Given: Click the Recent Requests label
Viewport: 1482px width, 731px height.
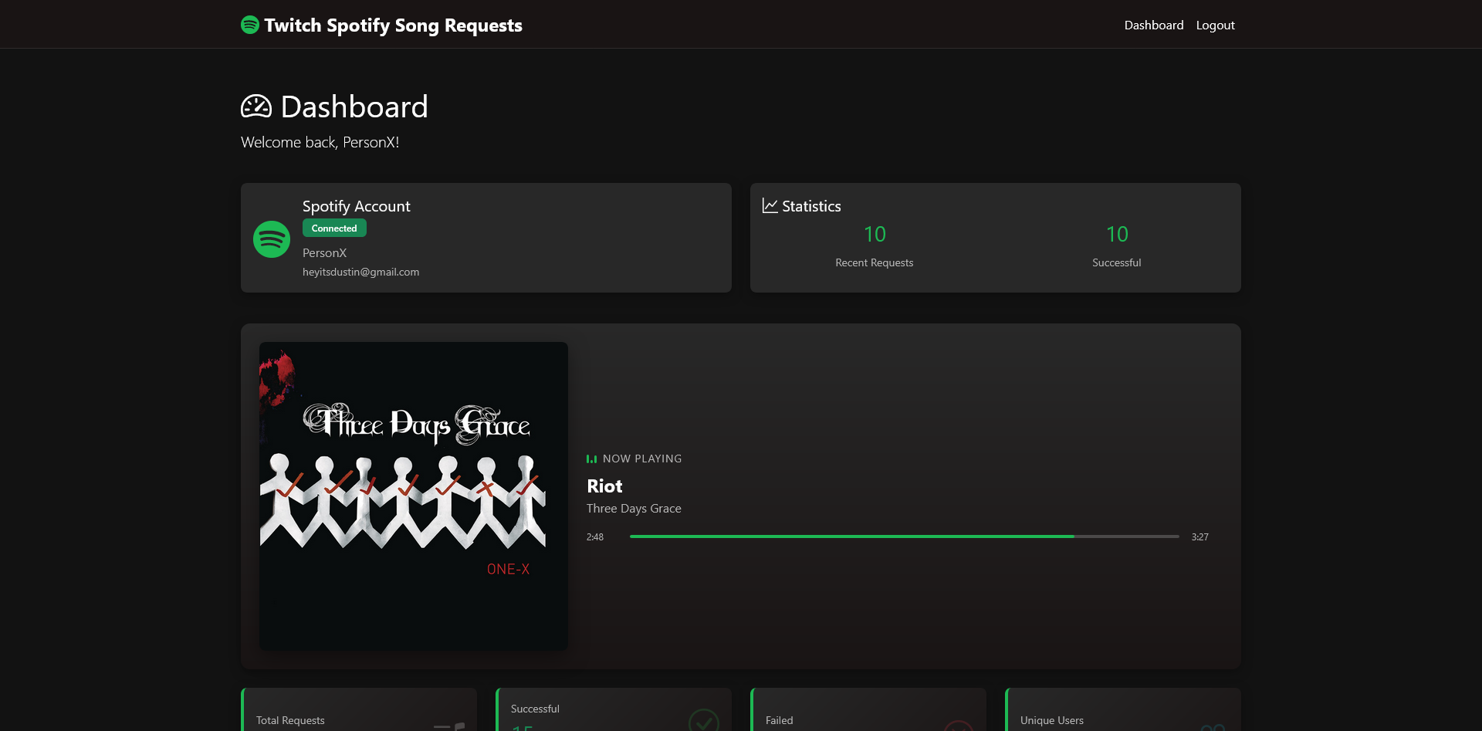Looking at the screenshot, I should click(874, 262).
